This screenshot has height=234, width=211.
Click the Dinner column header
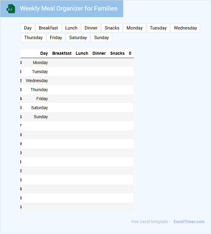[x=99, y=53]
